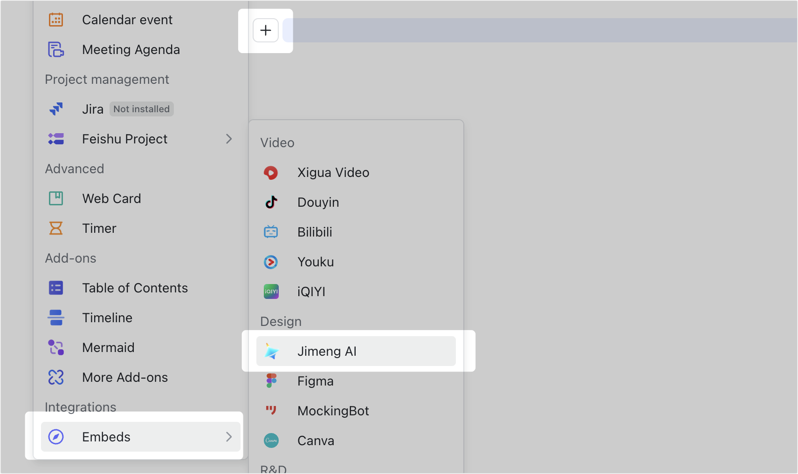The image size is (798, 474).
Task: Choose Douyin embed option
Action: [356, 202]
